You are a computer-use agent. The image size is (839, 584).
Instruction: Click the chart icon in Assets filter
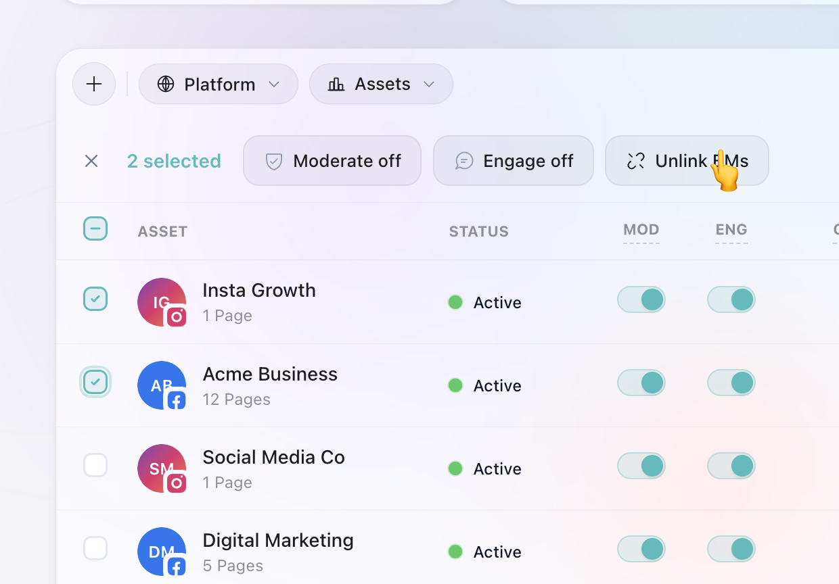coord(336,84)
